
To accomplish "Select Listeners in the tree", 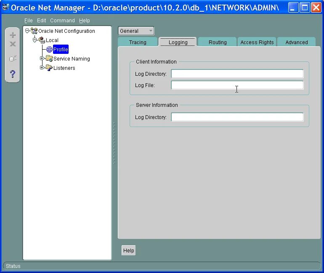I will point(64,68).
